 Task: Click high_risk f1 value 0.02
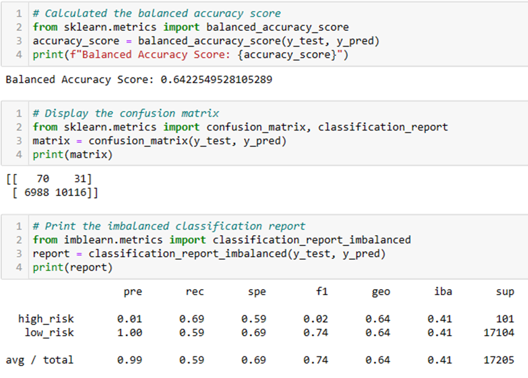316,319
